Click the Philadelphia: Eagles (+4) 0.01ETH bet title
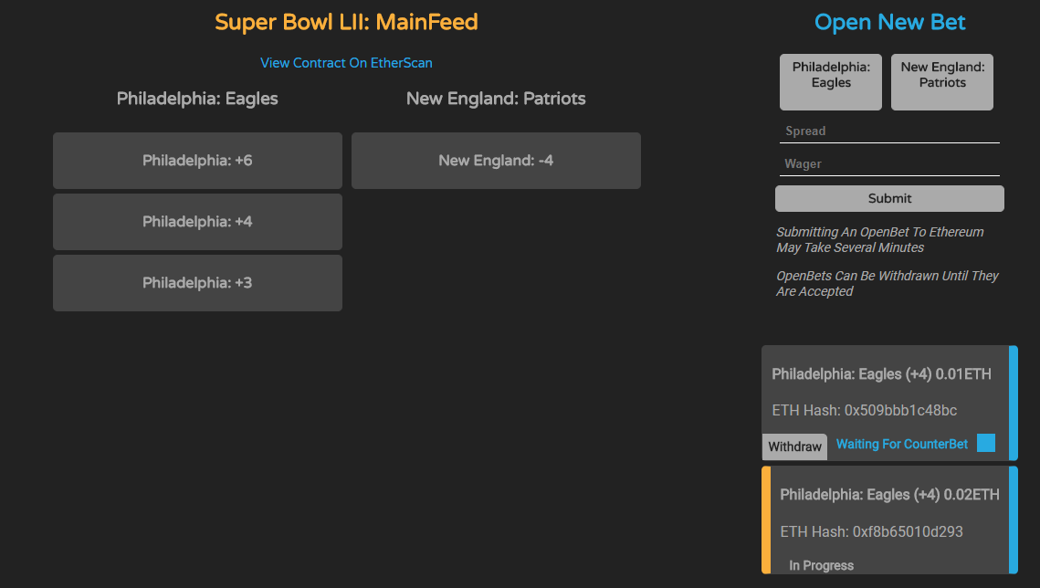 tap(881, 373)
